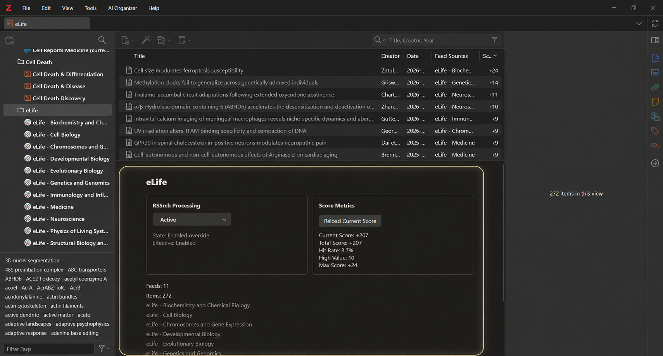The width and height of the screenshot is (663, 356).
Task: Select the eLife collection folder
Action: pos(58,110)
